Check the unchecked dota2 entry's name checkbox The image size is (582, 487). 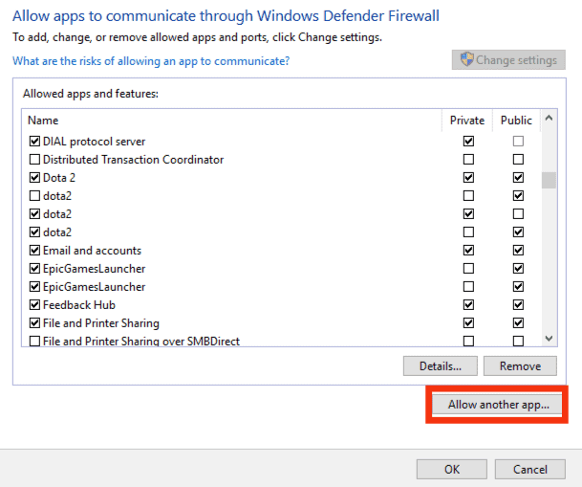click(x=34, y=196)
